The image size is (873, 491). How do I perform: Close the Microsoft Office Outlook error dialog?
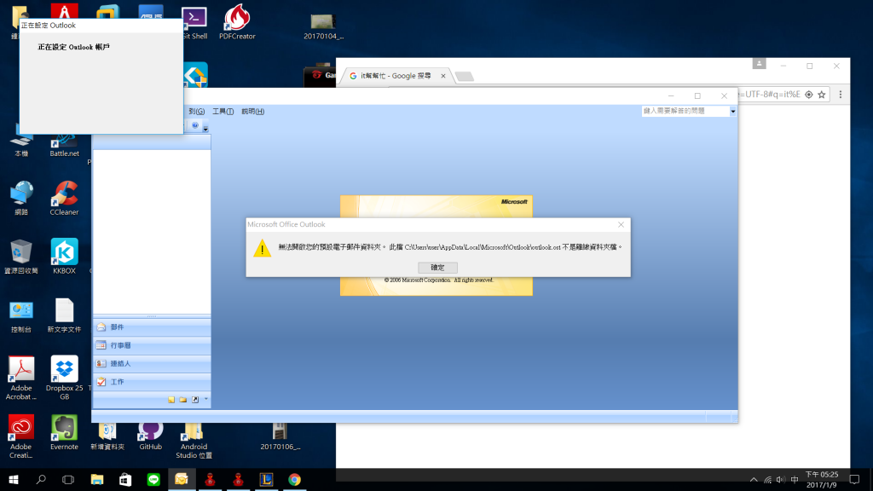coord(621,224)
